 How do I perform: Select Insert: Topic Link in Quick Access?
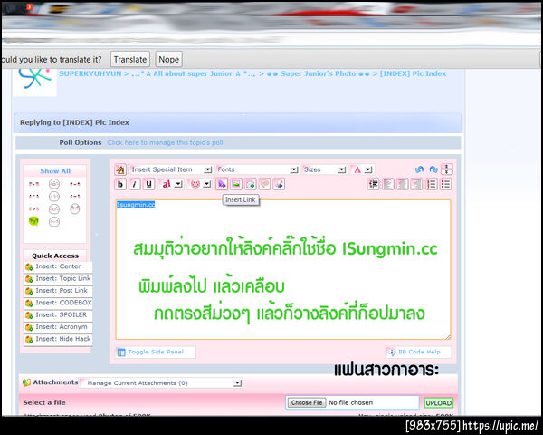(x=58, y=278)
